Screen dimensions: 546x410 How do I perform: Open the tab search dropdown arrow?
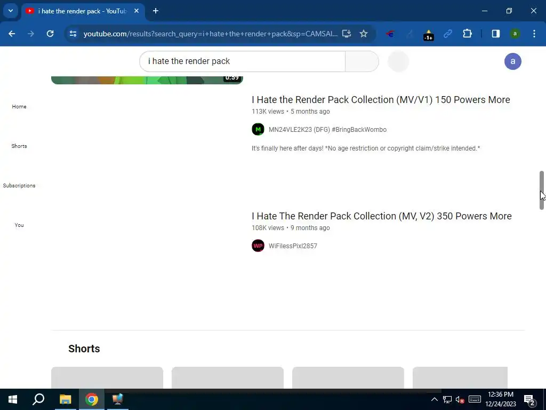pos(11,11)
